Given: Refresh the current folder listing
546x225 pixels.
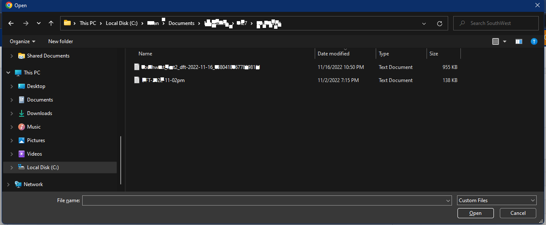Looking at the screenshot, I should click(x=439, y=23).
